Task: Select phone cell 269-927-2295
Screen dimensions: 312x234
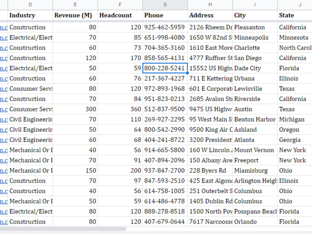Action: click(165, 119)
